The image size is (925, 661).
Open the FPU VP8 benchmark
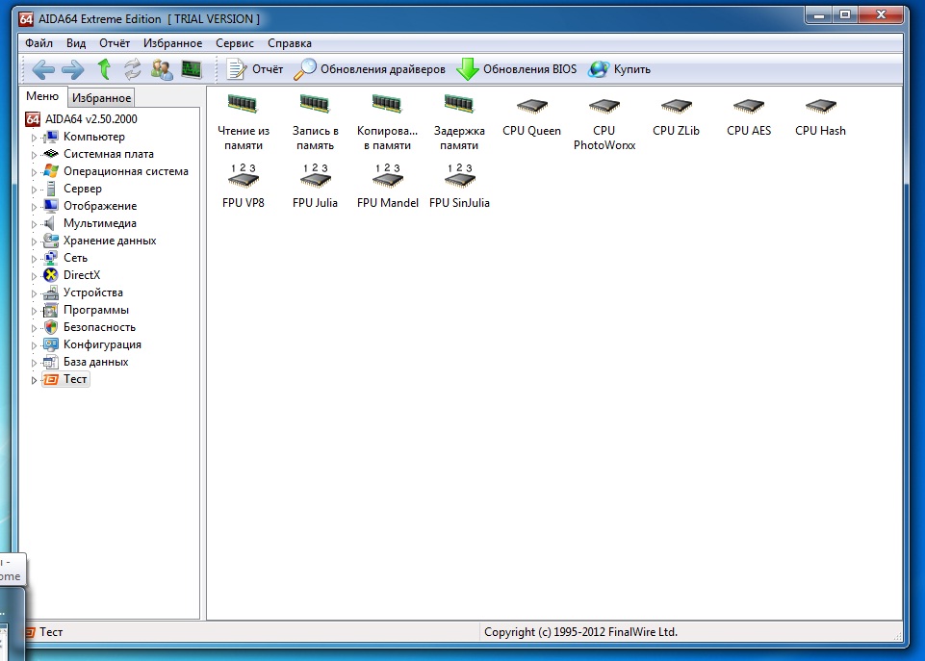(244, 187)
